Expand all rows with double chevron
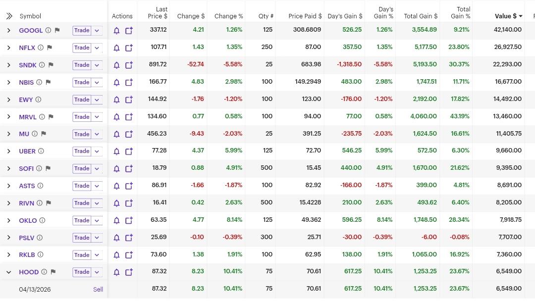 9,16
